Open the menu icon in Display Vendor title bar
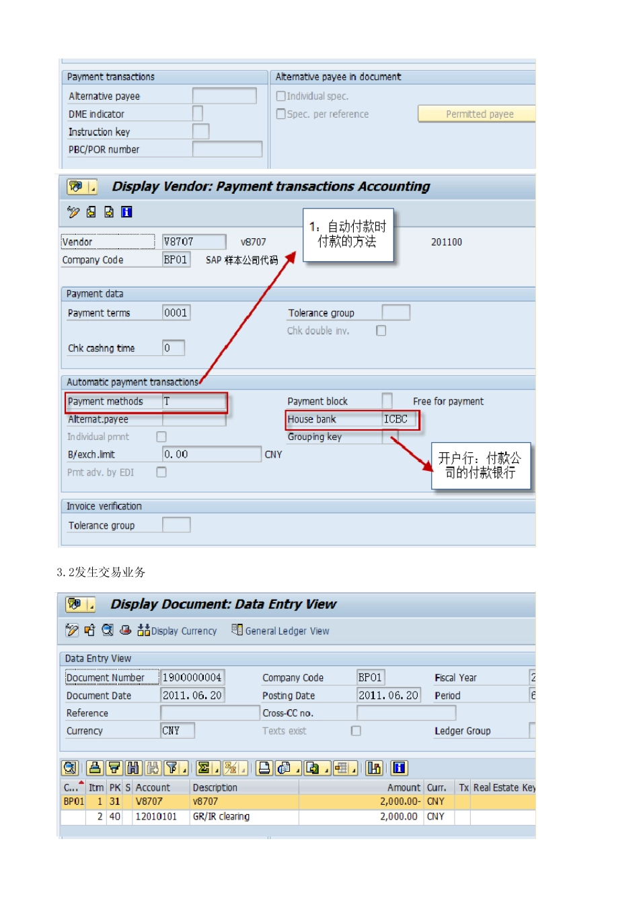This screenshot has width=639, height=905. pos(75,186)
